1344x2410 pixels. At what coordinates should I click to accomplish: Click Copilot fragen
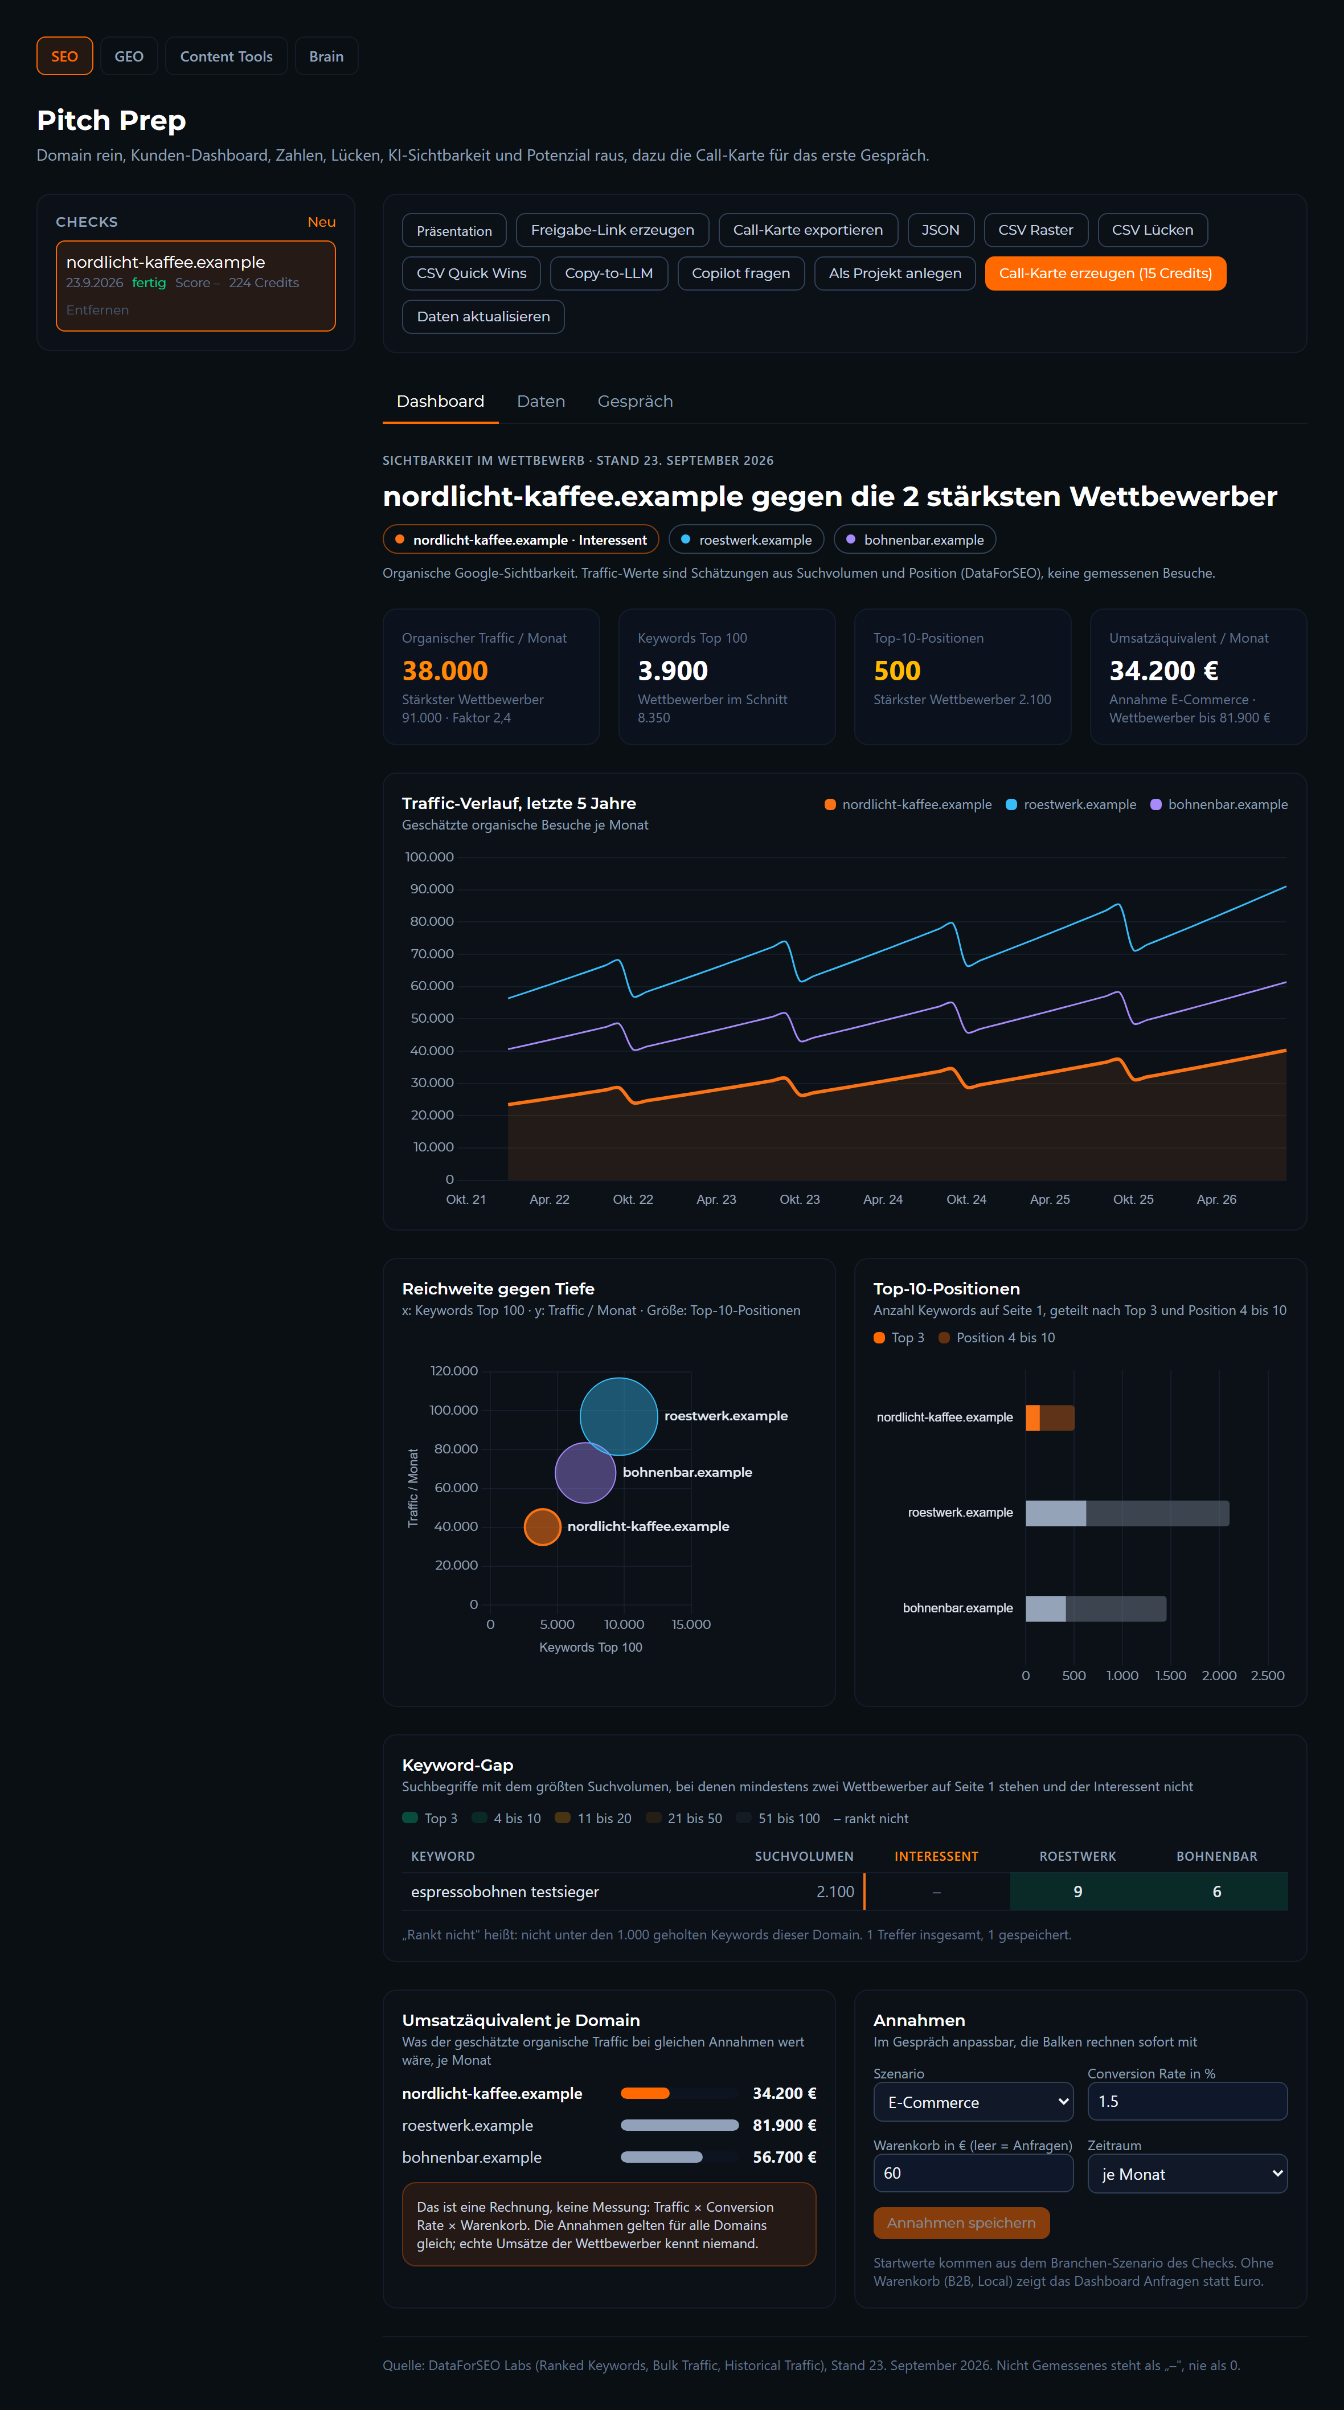(741, 273)
